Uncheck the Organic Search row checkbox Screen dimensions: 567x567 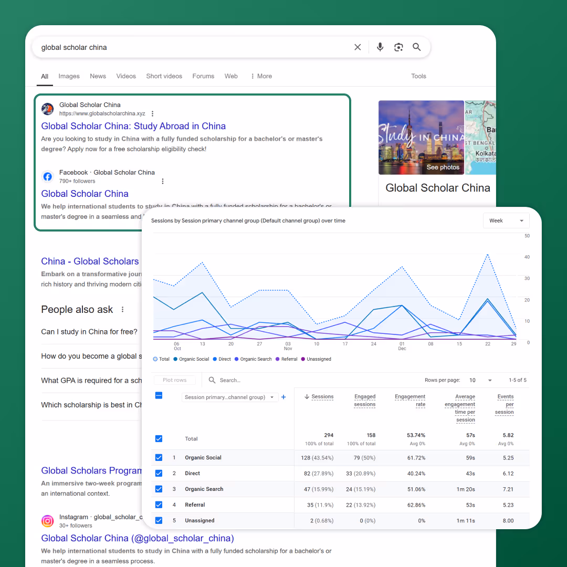[159, 489]
